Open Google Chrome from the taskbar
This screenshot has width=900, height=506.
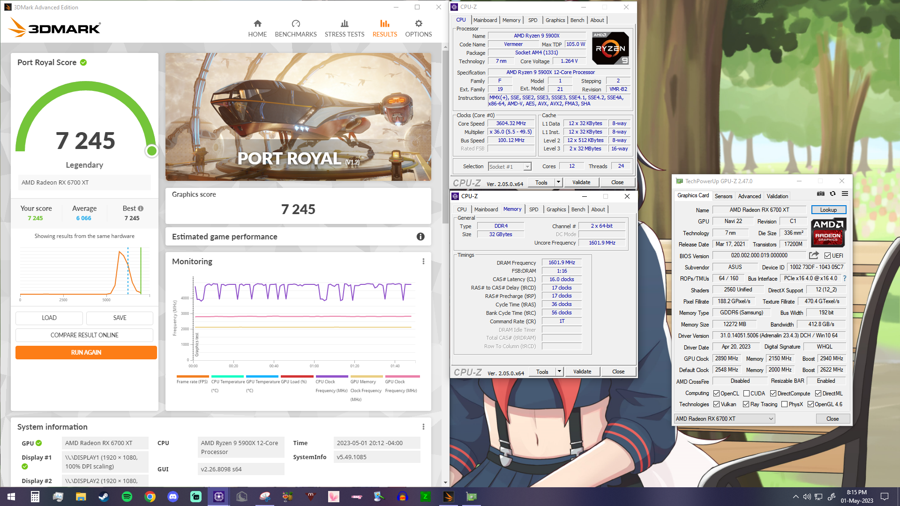coord(150,497)
